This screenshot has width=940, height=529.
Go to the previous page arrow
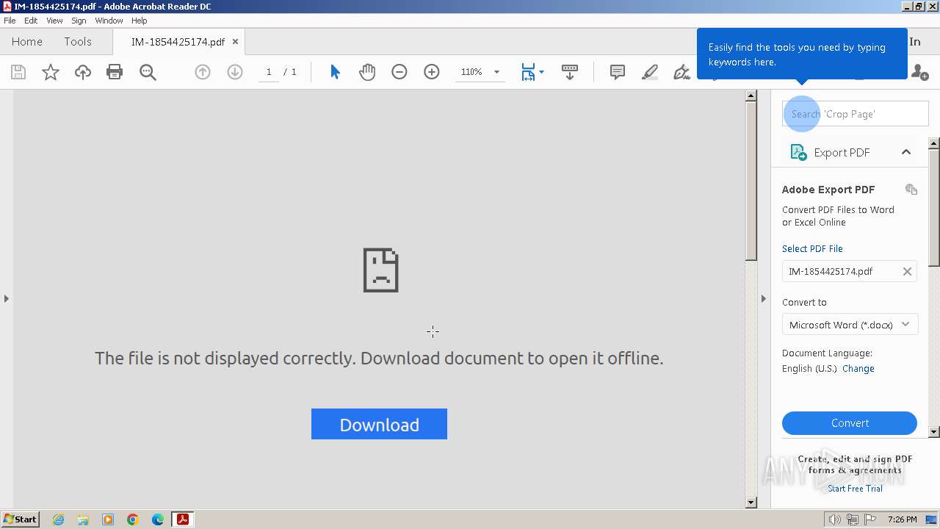point(203,72)
